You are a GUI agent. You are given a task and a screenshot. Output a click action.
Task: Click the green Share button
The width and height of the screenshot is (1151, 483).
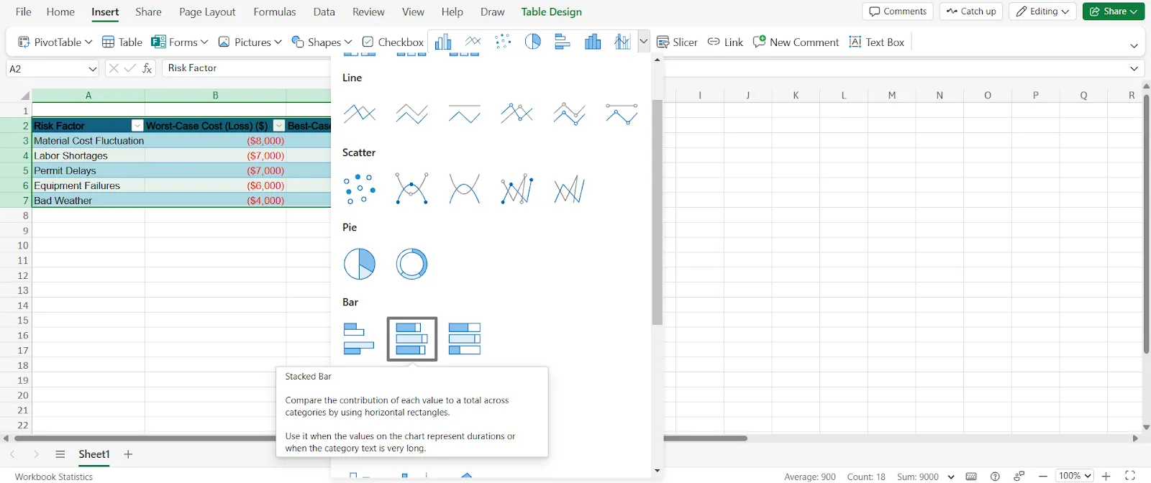[1114, 11]
